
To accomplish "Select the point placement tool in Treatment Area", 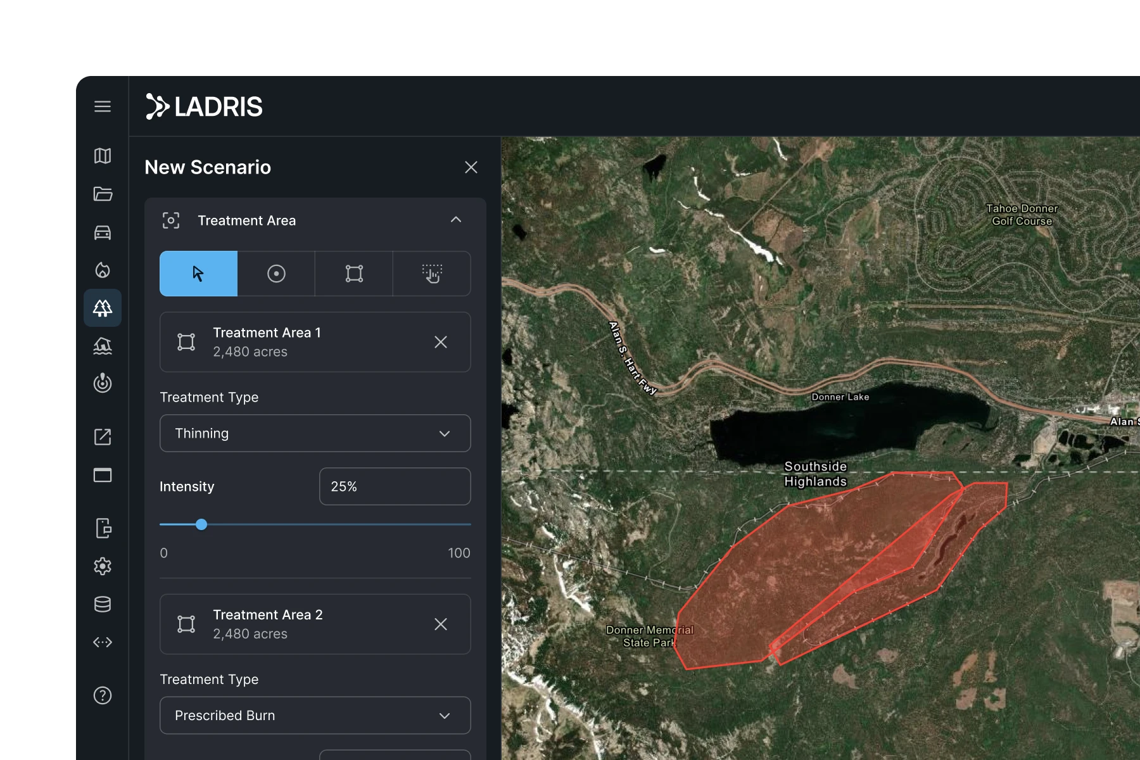I will pyautogui.click(x=276, y=273).
